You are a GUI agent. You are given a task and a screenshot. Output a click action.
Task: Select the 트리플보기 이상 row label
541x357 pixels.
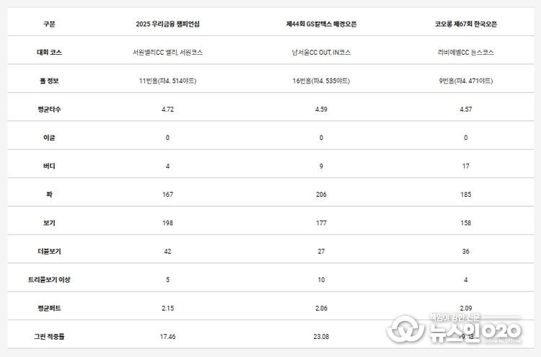tap(49, 279)
